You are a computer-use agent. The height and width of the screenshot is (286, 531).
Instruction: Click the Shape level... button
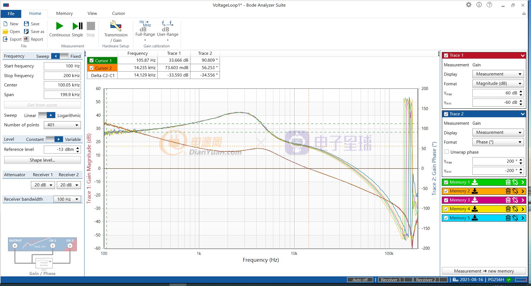point(42,160)
